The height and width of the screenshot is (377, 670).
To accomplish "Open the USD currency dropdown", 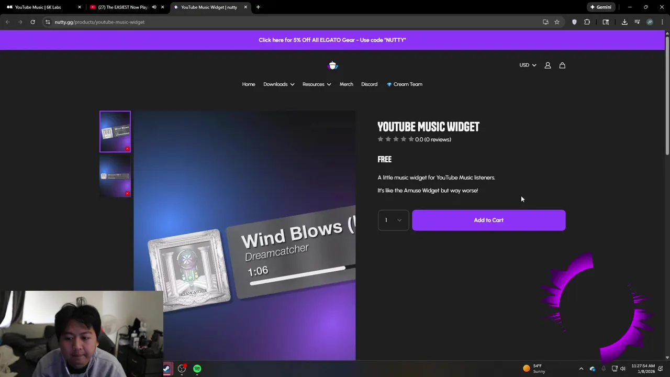I will point(528,65).
